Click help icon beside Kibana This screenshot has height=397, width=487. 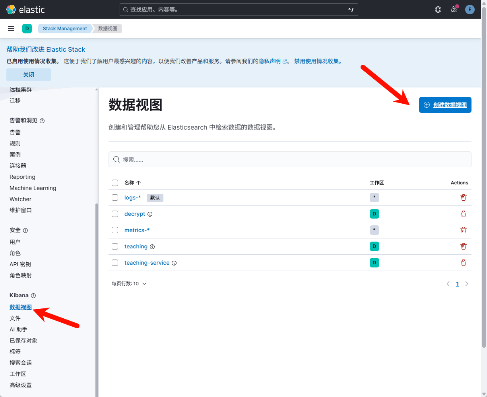tap(33, 296)
